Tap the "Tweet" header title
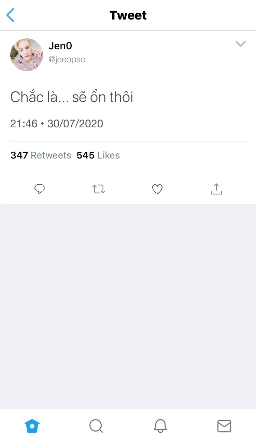Screen dimensions: 256x443 click(x=128, y=15)
